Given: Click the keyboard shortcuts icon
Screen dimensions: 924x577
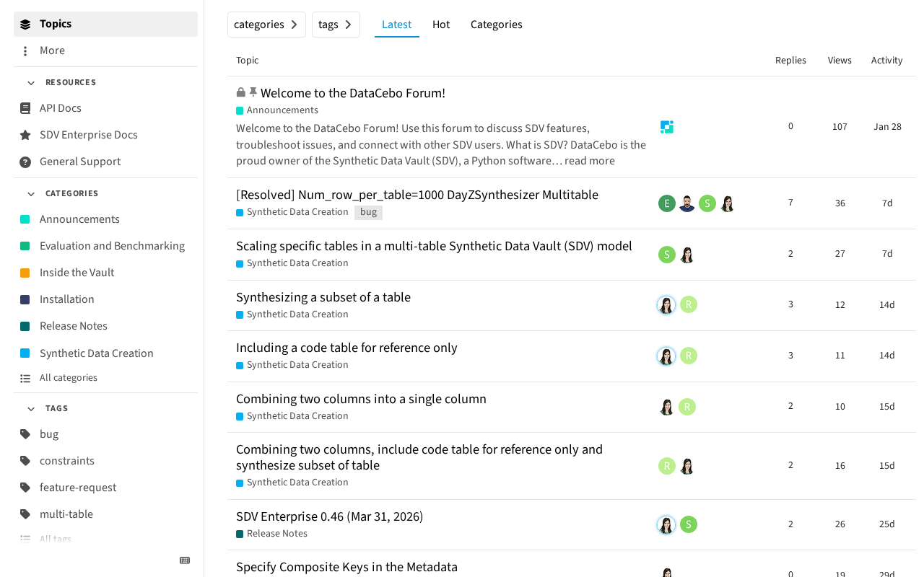Looking at the screenshot, I should [185, 560].
